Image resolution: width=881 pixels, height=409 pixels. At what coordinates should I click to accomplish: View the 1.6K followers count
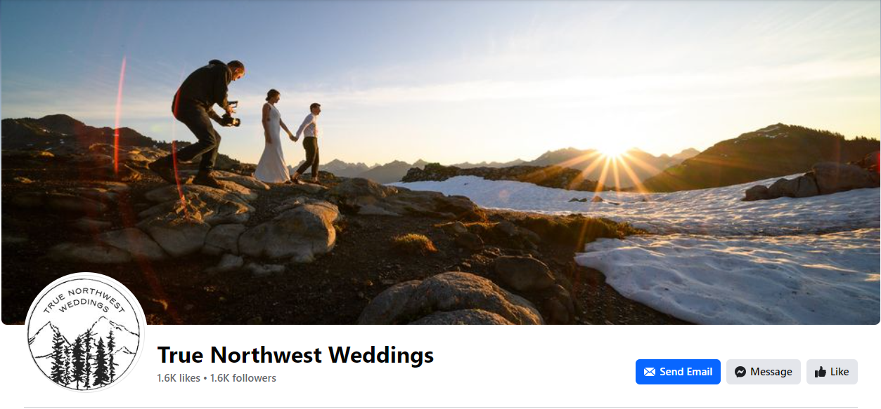pyautogui.click(x=243, y=378)
